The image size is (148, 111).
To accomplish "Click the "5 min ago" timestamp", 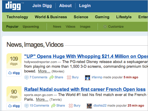I will pos(131,77).
